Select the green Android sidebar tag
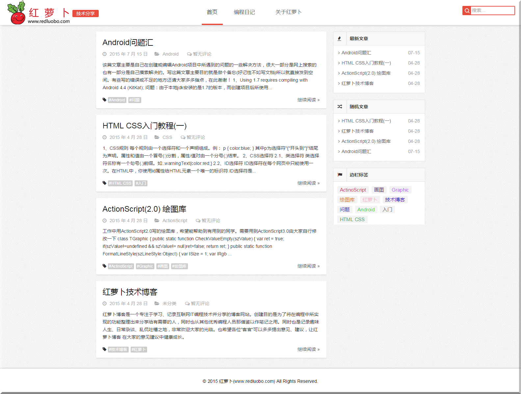This screenshot has width=521, height=394. click(x=366, y=210)
